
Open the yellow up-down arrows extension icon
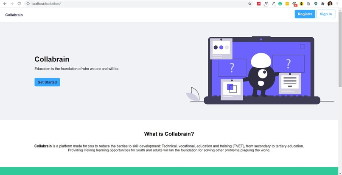point(301,4)
